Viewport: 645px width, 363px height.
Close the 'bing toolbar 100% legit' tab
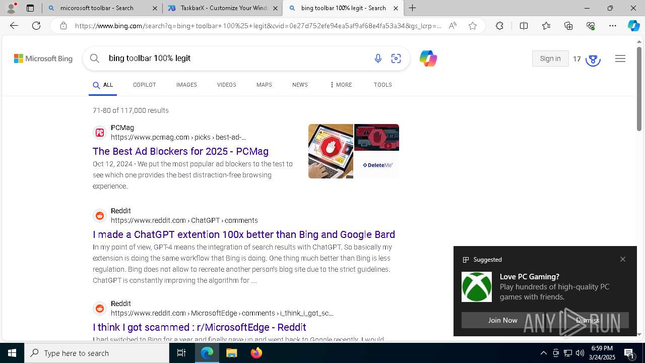396,9
